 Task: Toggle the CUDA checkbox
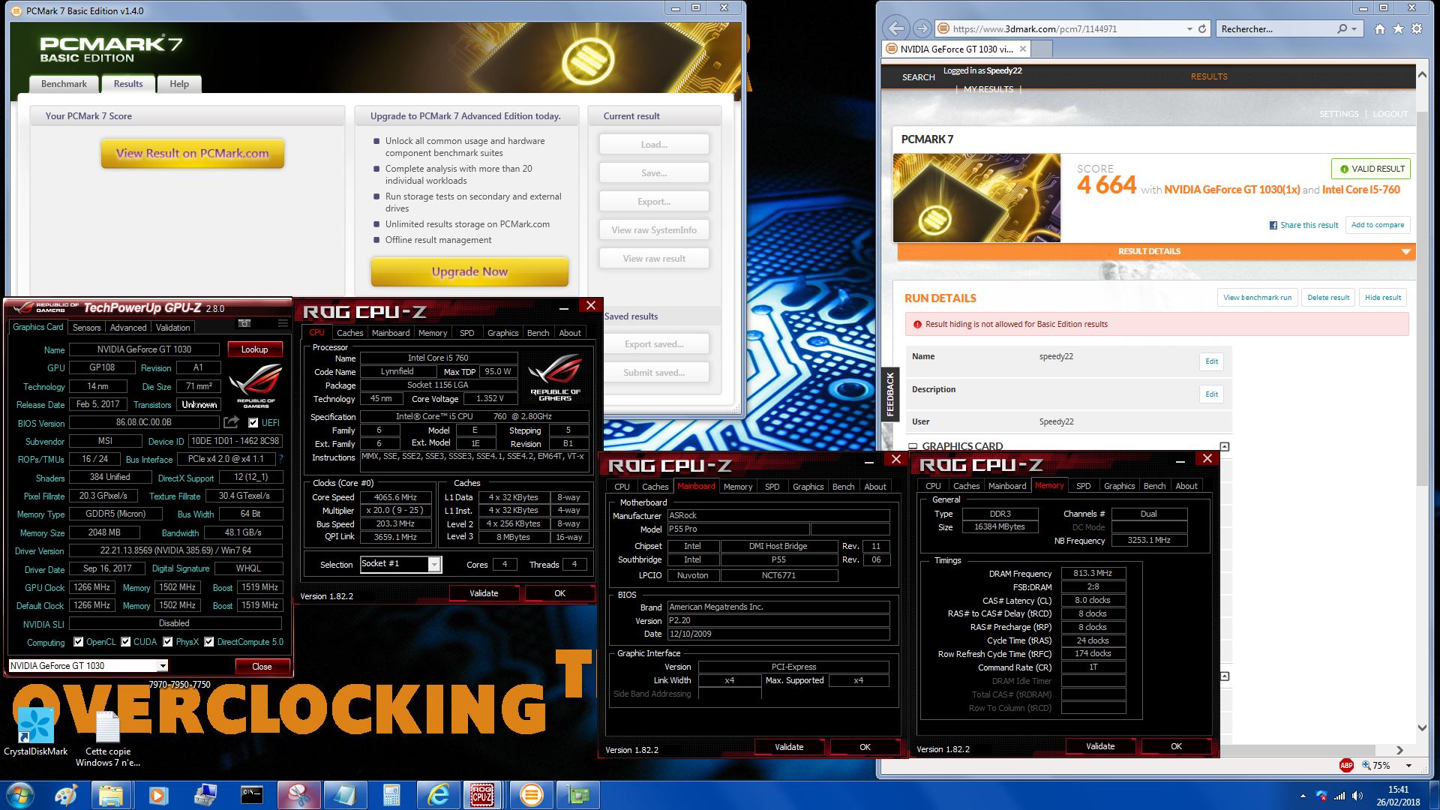tap(126, 642)
